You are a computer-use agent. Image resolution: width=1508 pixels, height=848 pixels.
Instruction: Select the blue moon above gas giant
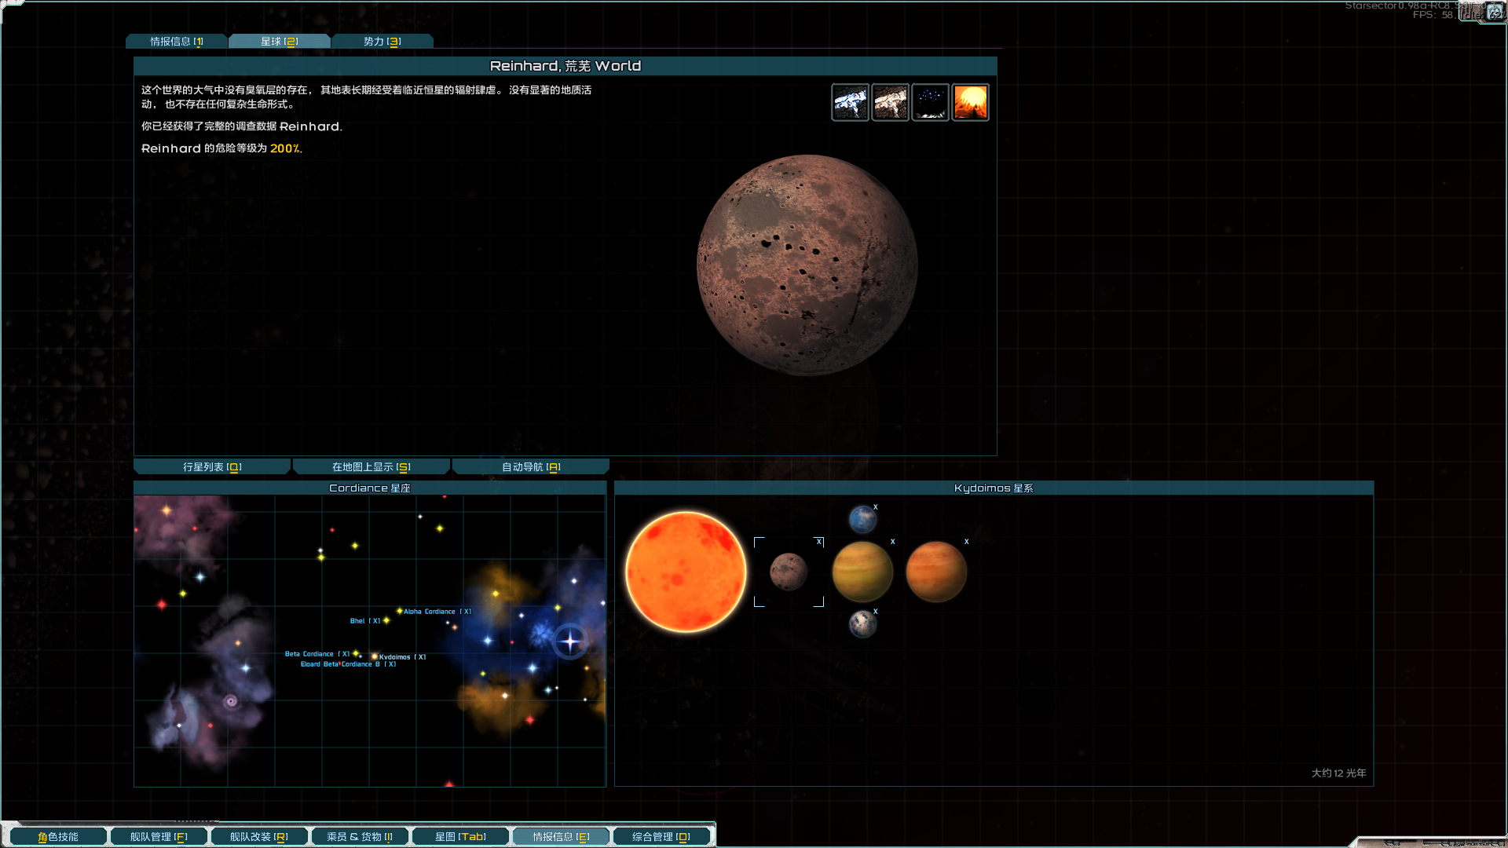click(x=862, y=519)
